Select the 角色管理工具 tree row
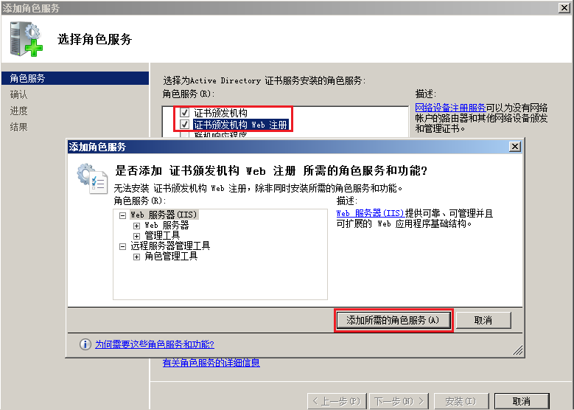This screenshot has height=410, width=574. [171, 256]
